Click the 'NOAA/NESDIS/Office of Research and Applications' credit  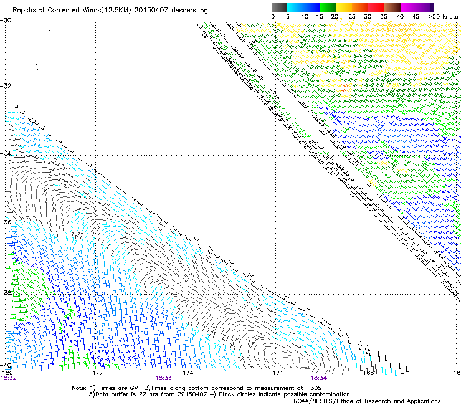(367, 401)
